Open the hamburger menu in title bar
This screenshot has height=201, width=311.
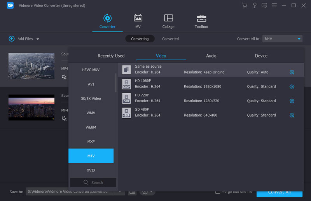pyautogui.click(x=274, y=5)
